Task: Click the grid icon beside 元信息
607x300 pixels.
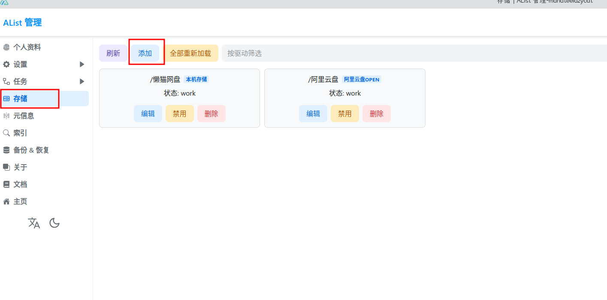Action: tap(6, 116)
